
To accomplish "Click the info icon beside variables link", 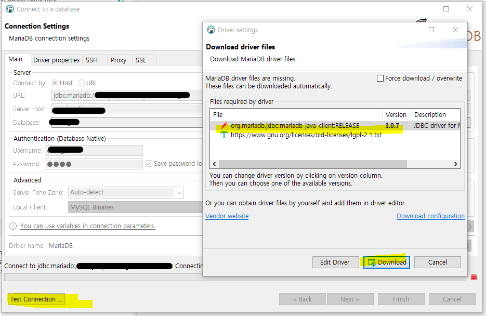I will coord(13,226).
